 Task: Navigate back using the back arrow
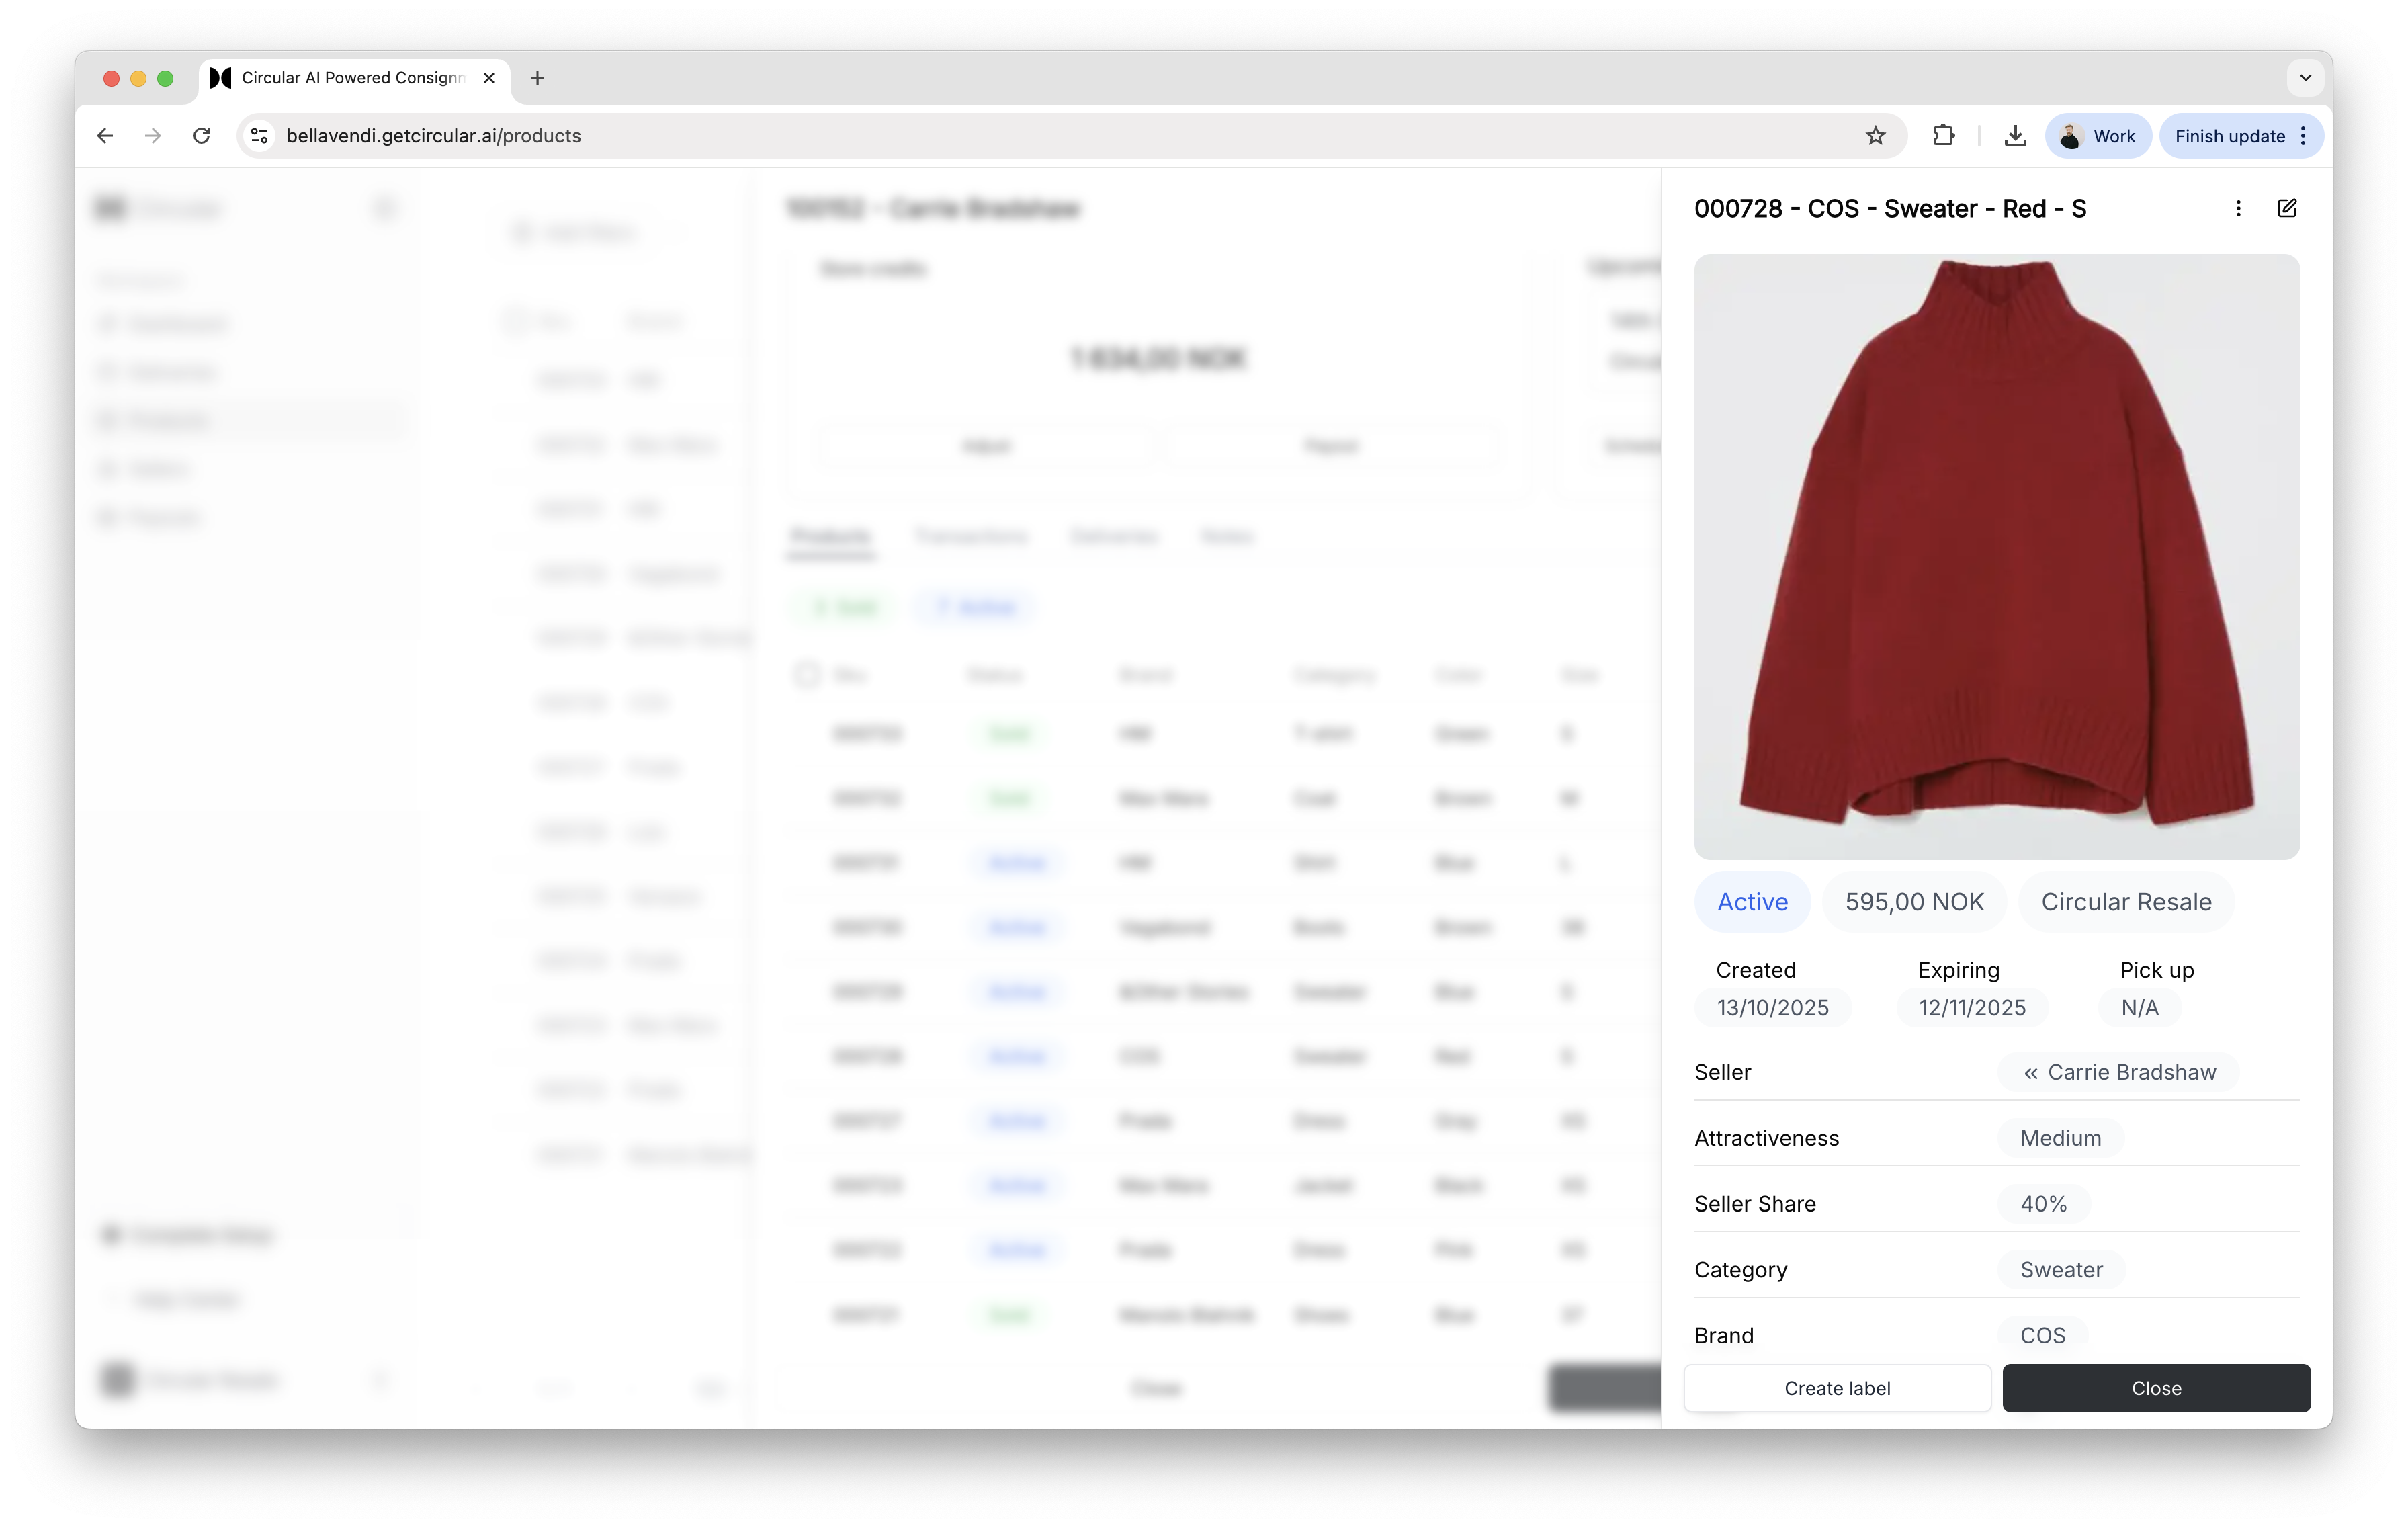point(104,135)
